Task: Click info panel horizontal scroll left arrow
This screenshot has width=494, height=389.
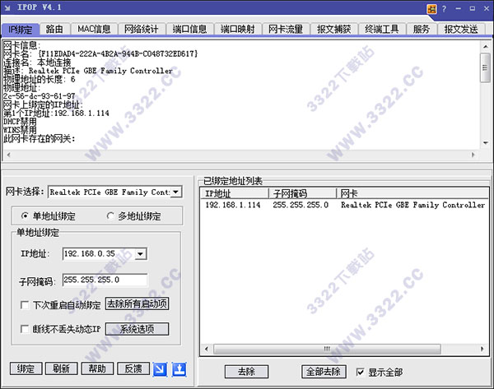Action: coord(8,155)
